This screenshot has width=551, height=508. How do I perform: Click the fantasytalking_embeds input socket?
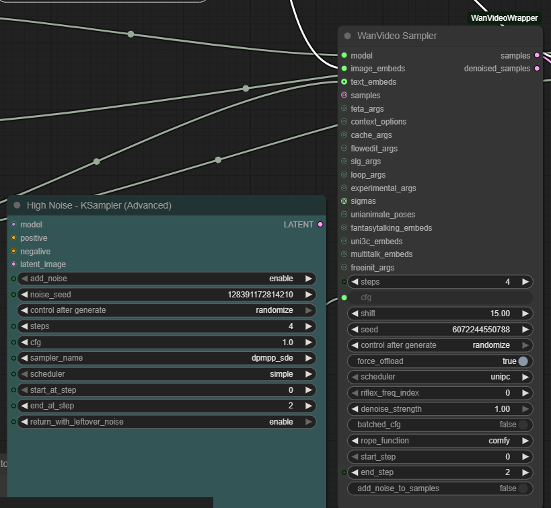click(344, 227)
